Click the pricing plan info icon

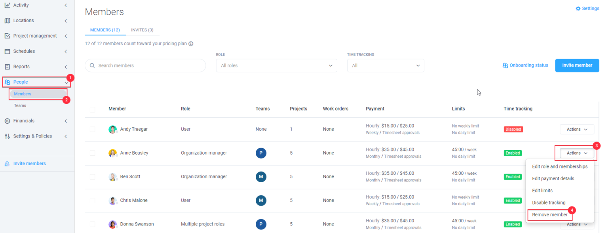[191, 44]
